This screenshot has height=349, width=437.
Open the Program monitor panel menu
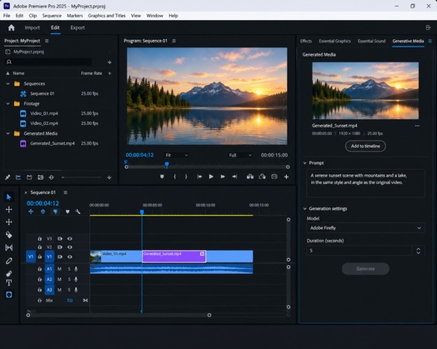(174, 41)
